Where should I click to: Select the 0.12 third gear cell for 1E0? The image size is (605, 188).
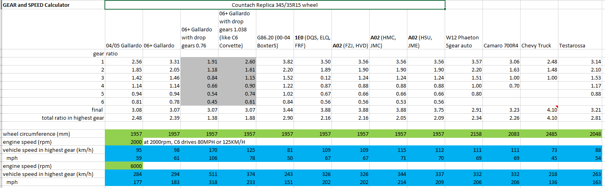click(313, 78)
